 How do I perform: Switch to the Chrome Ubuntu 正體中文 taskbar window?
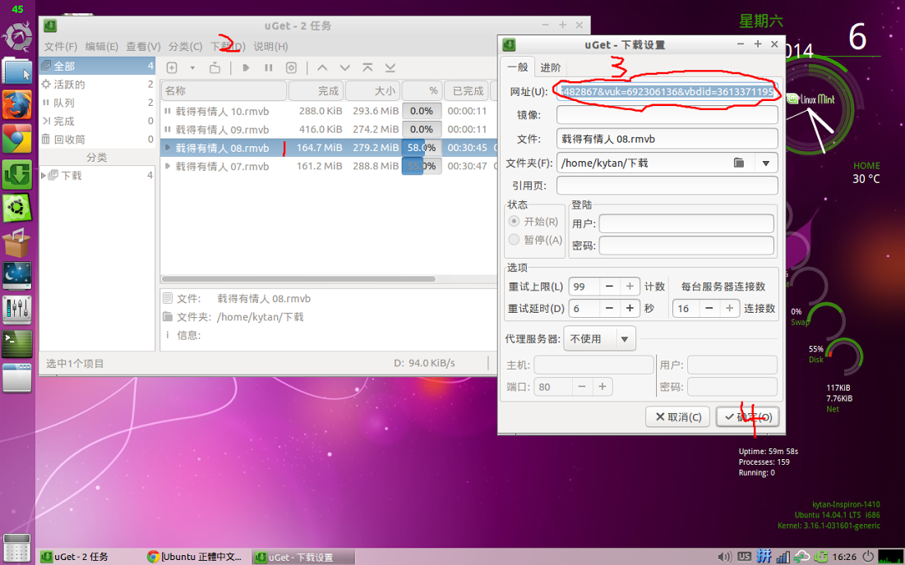(195, 557)
